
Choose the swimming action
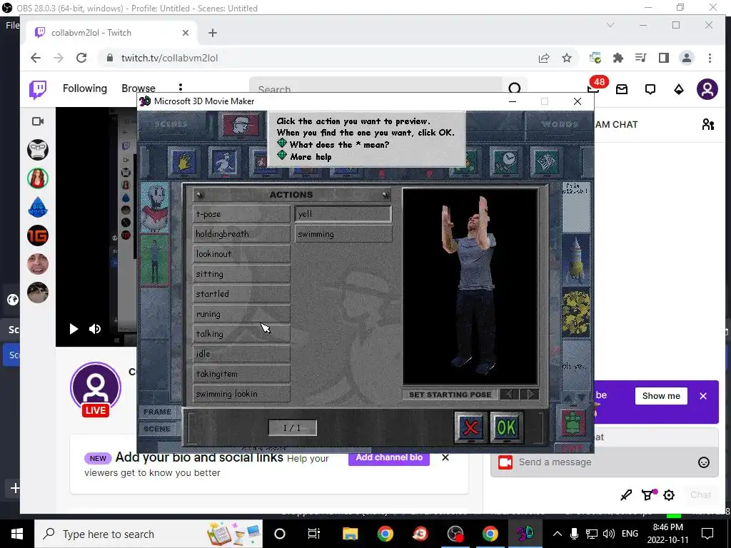[x=343, y=234]
